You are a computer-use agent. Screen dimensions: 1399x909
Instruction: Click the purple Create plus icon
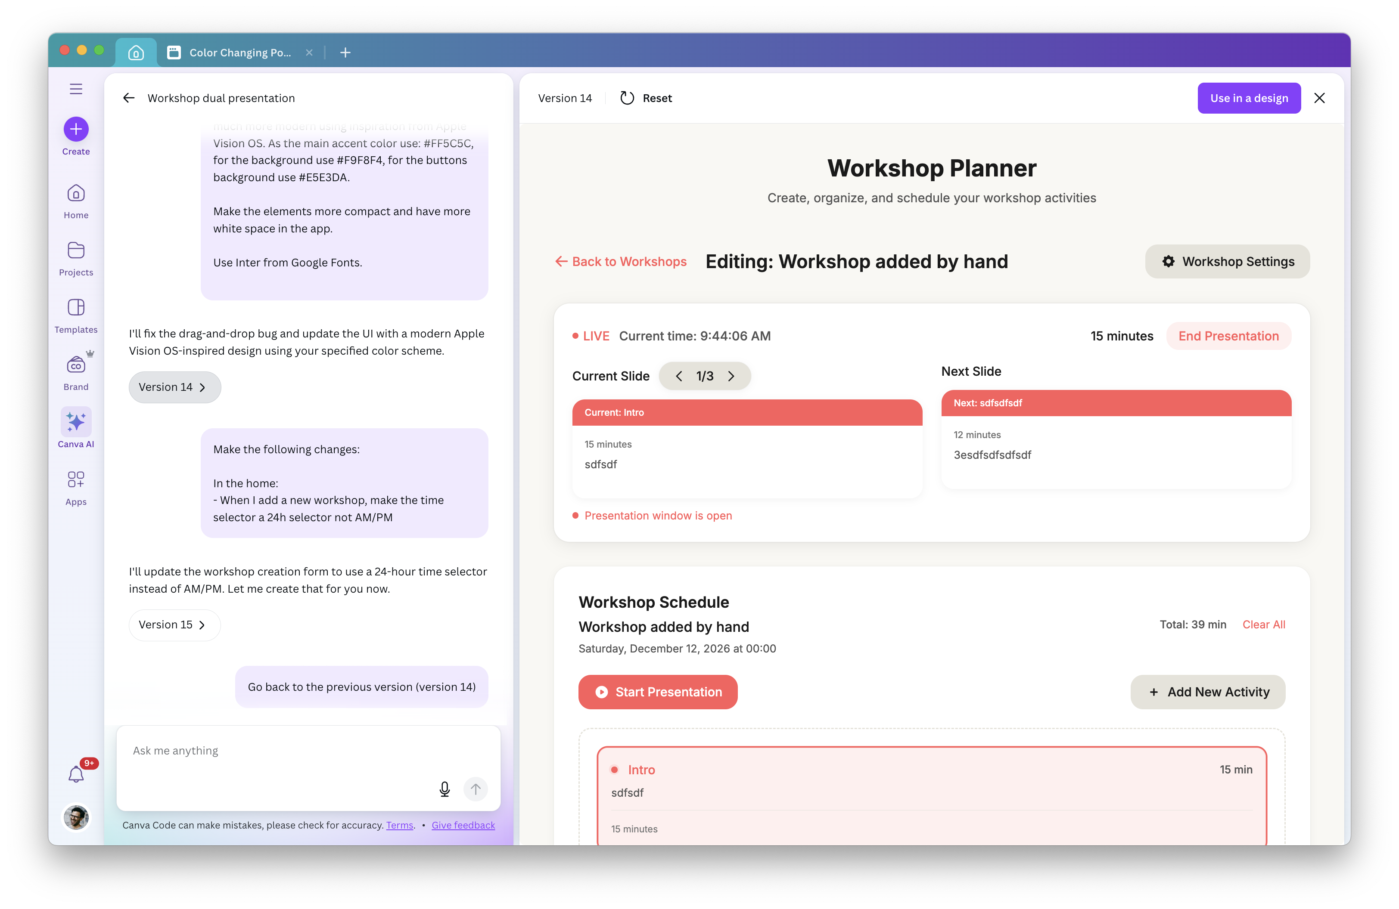[x=76, y=129]
